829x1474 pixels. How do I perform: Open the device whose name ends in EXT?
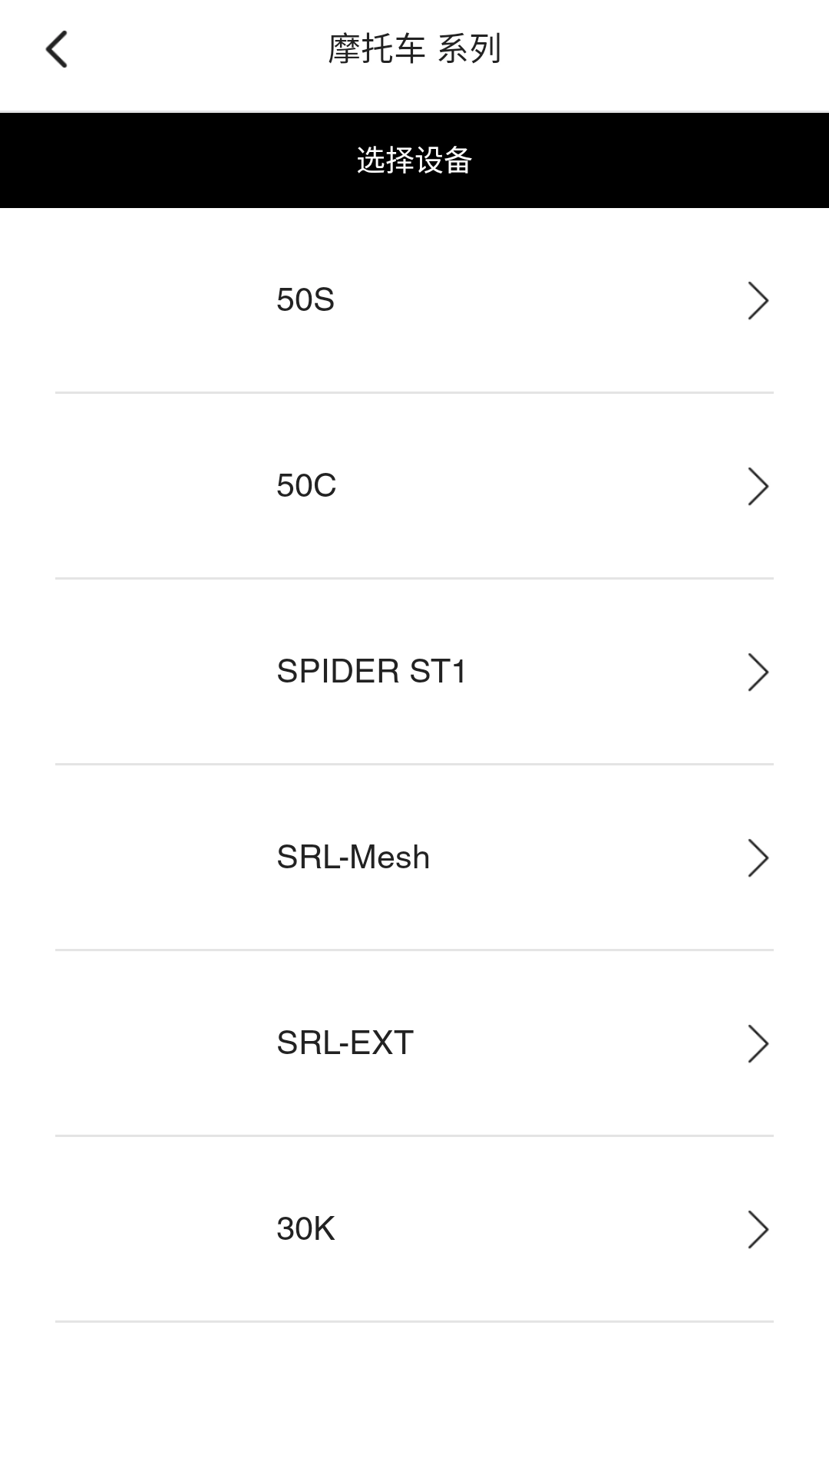coord(414,1043)
